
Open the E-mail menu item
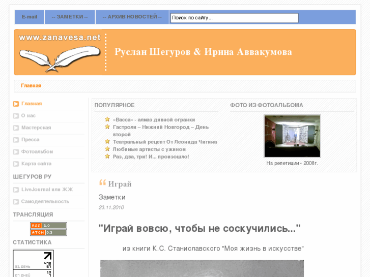tap(30, 17)
